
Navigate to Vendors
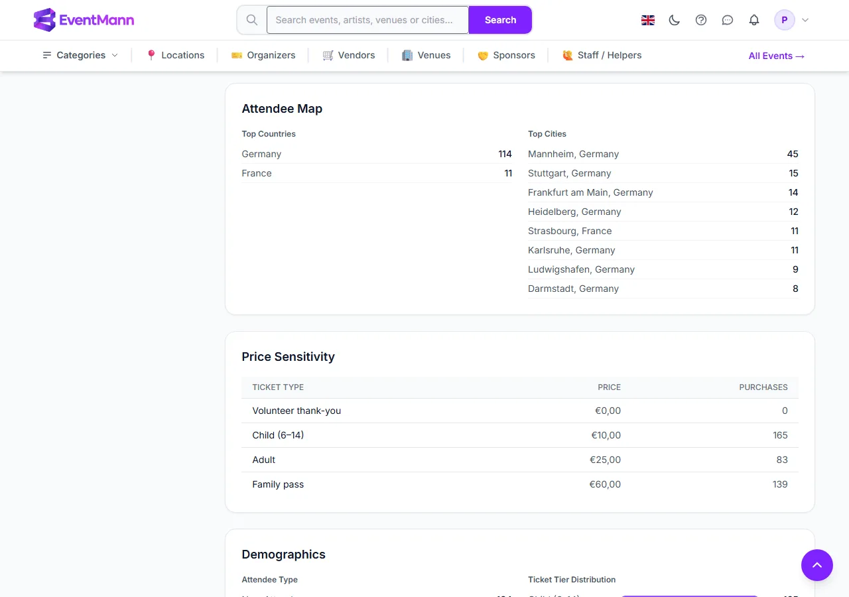pyautogui.click(x=349, y=55)
